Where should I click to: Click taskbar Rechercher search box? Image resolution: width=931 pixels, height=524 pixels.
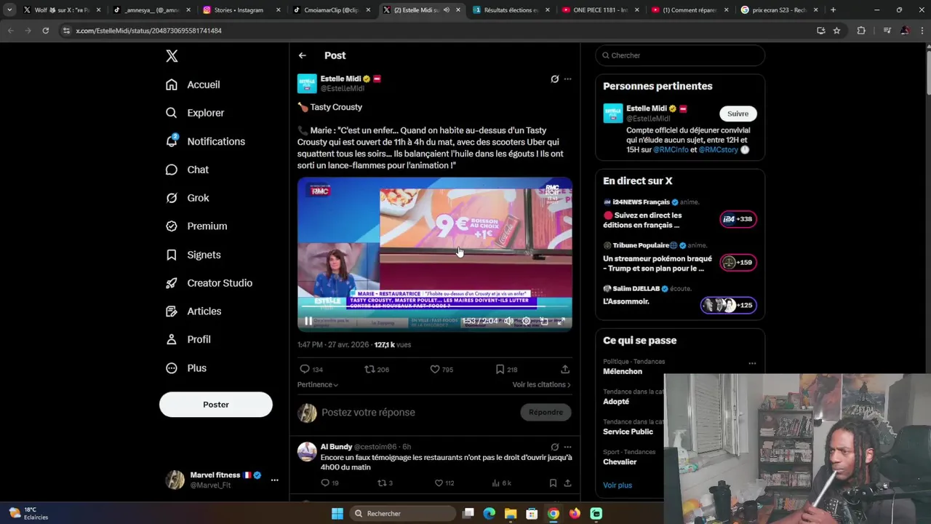(401, 513)
